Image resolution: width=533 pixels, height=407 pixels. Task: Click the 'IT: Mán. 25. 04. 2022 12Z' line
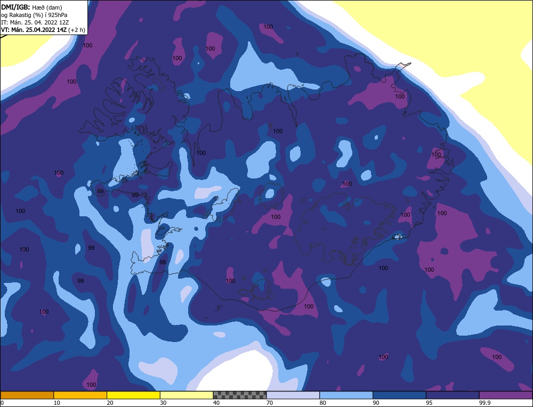point(36,22)
